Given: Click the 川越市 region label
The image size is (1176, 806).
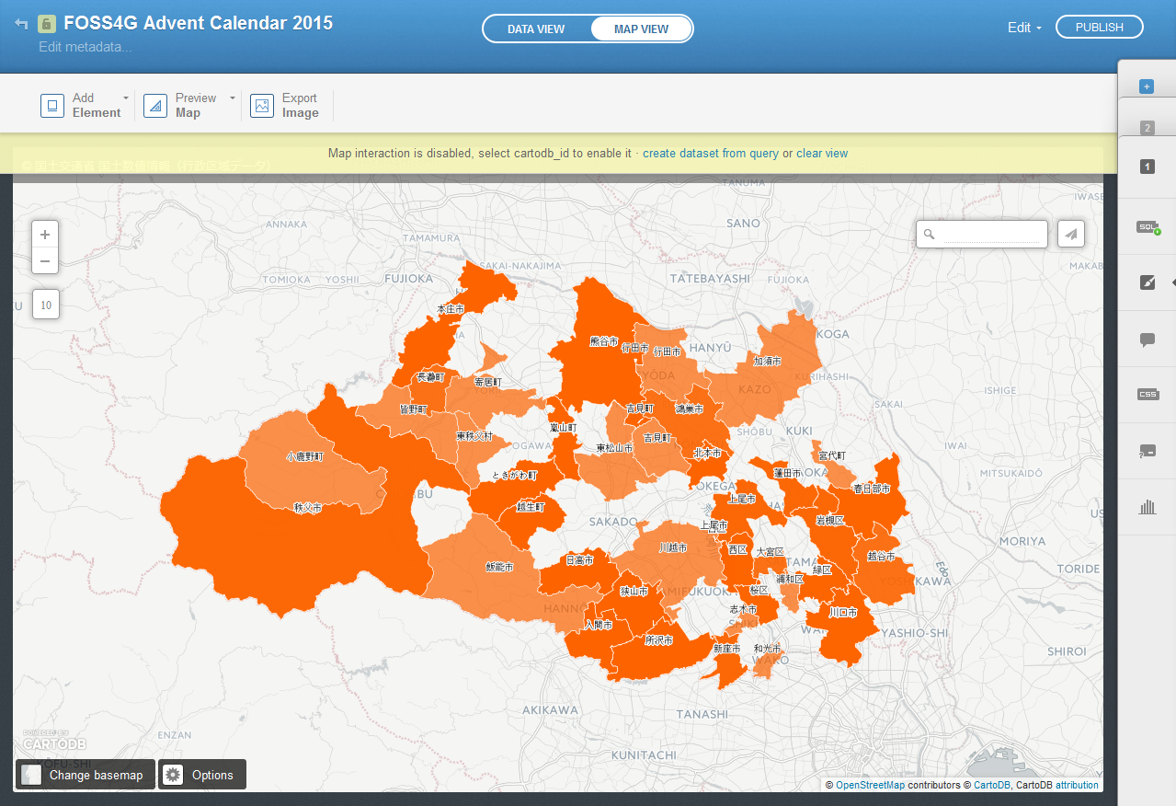Looking at the screenshot, I should (x=673, y=547).
